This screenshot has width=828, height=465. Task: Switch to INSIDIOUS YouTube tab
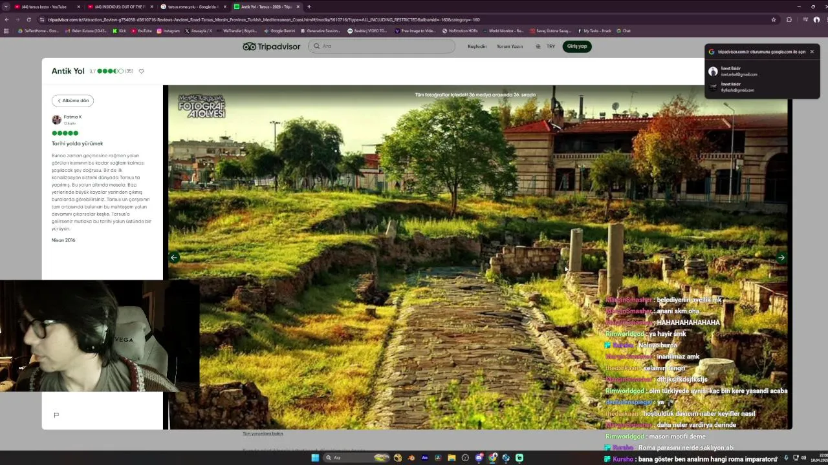click(120, 6)
